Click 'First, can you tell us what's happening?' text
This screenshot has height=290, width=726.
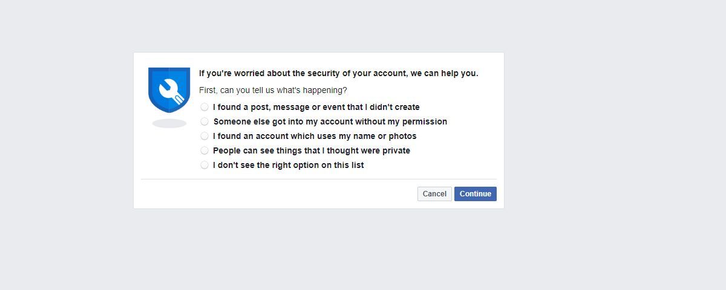click(273, 90)
